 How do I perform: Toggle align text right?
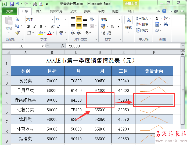[x=85, y=26]
